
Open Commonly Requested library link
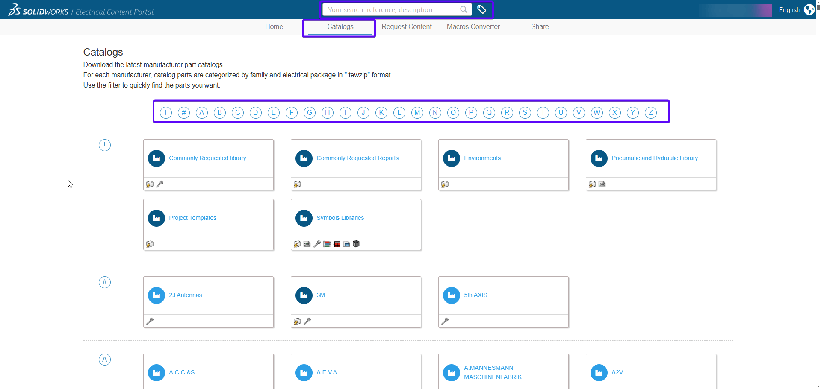(x=207, y=158)
